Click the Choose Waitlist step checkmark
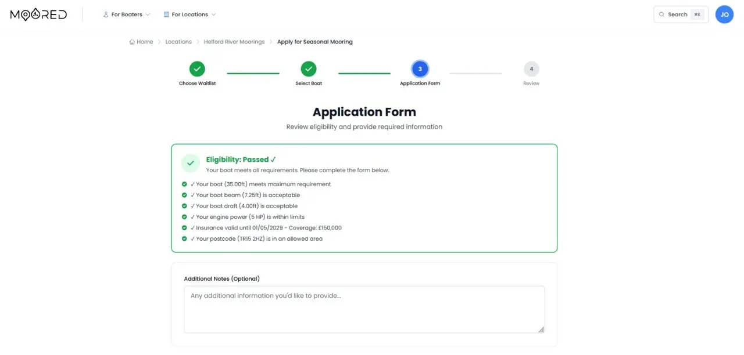The height and width of the screenshot is (355, 744). [x=196, y=68]
